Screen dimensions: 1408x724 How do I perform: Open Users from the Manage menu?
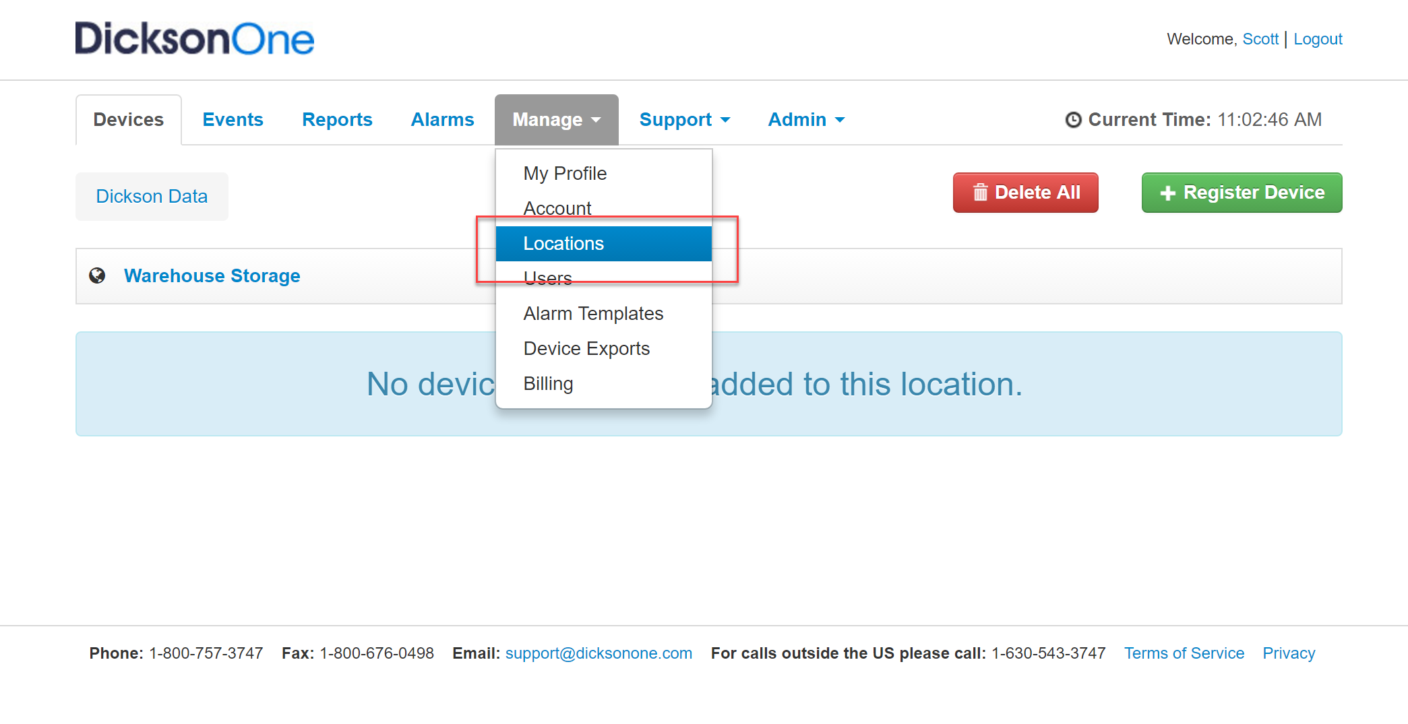point(604,278)
